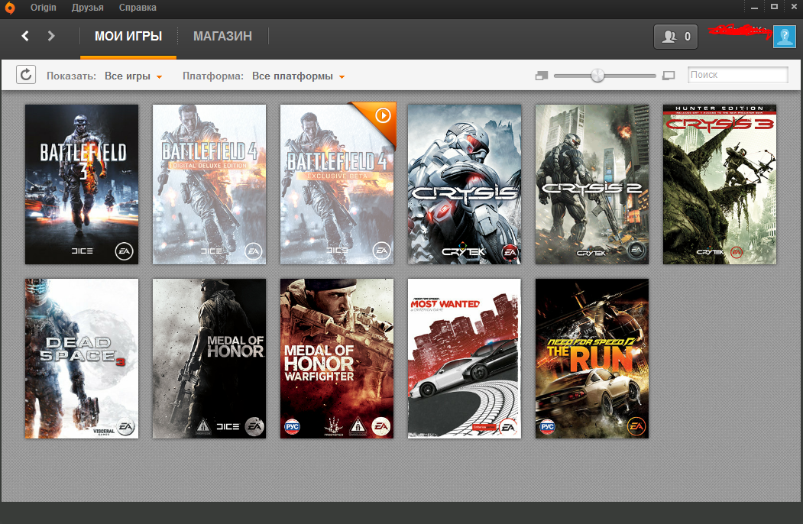Expand the Все платформы dropdown

click(298, 76)
